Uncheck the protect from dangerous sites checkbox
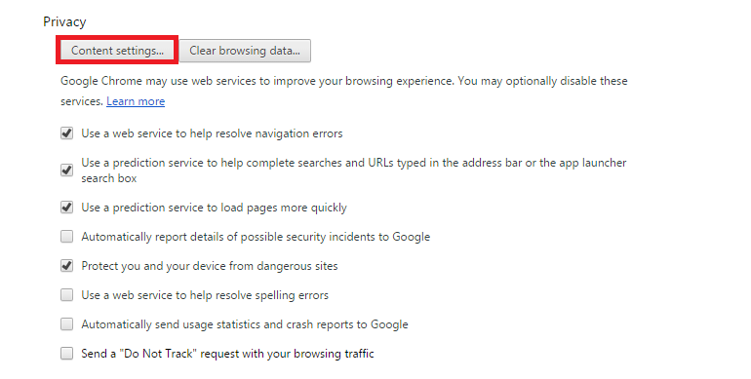 pyautogui.click(x=66, y=266)
